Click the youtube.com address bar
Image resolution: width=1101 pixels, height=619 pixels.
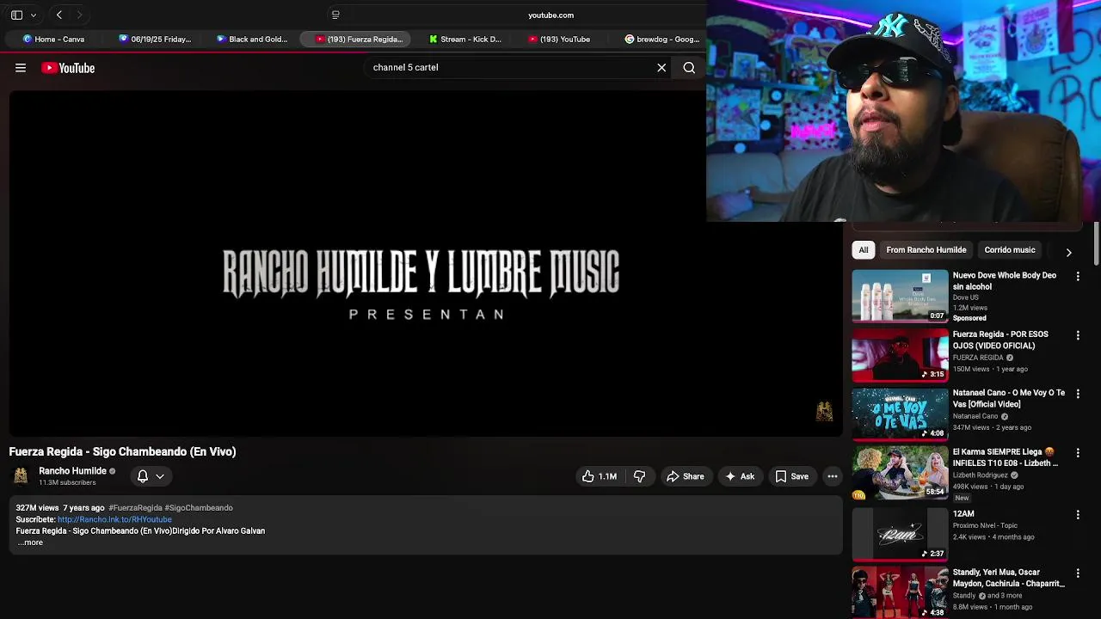[550, 15]
